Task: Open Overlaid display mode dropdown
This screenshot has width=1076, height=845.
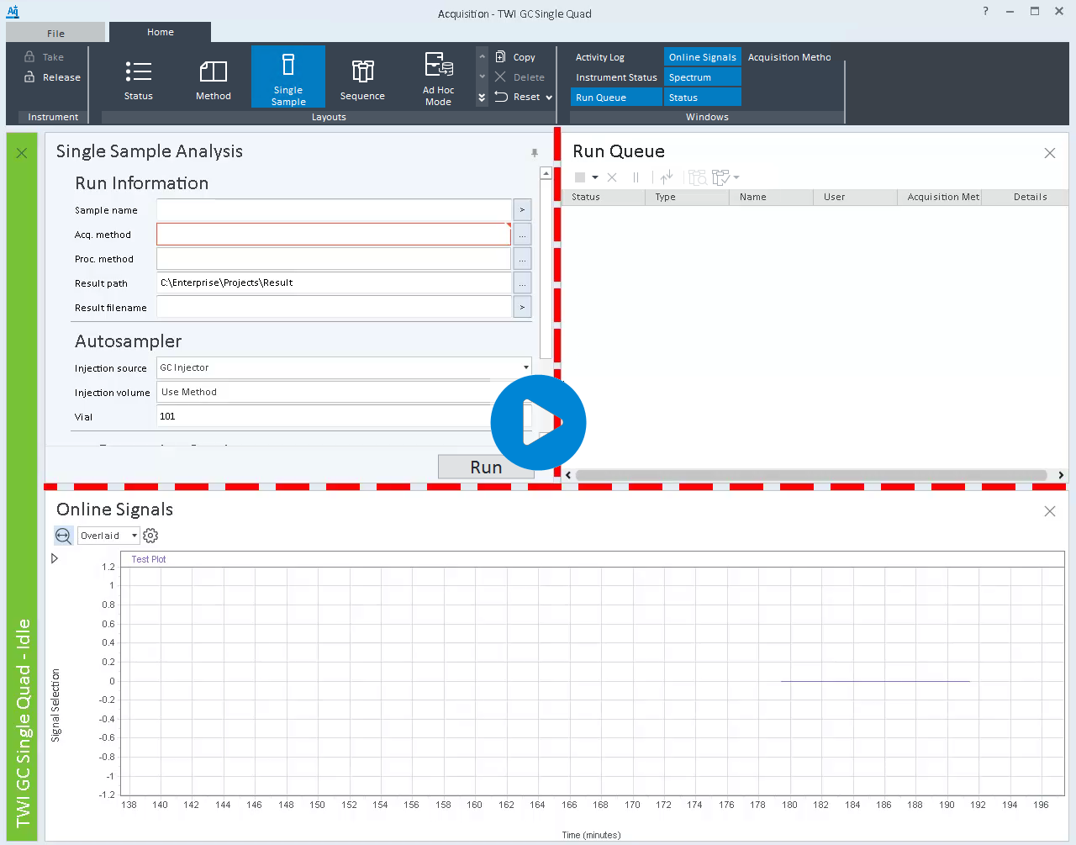Action: (x=134, y=536)
